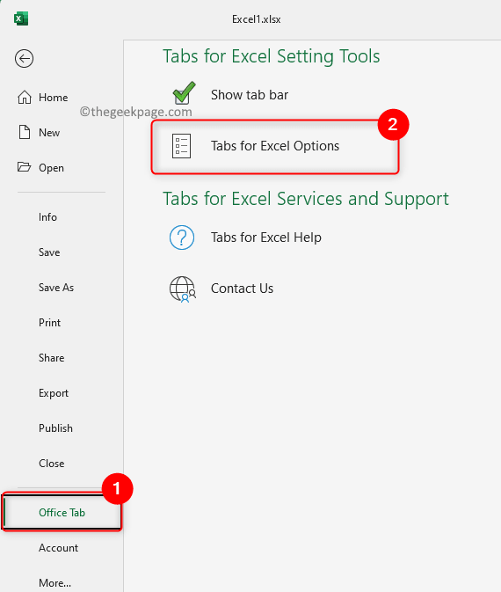Open the Save As page
Screen dimensions: 501x592
pyautogui.click(x=56, y=288)
